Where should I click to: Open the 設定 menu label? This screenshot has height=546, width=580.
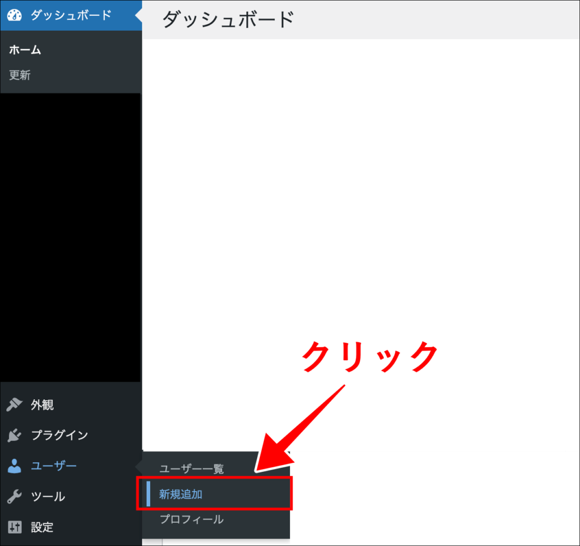42,527
